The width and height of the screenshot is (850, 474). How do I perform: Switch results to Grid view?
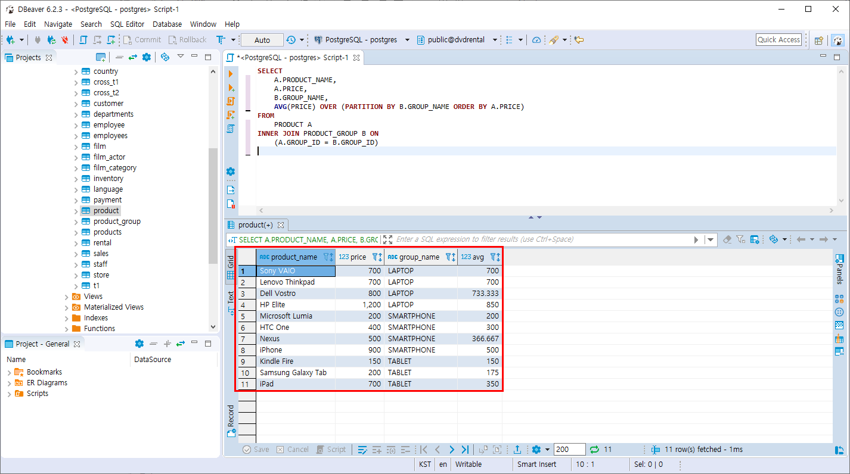pyautogui.click(x=231, y=268)
